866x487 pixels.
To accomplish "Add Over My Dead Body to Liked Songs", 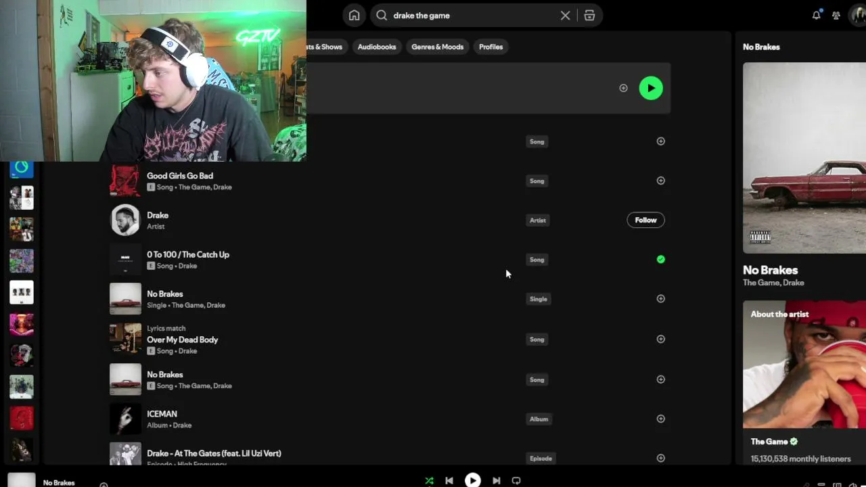I will 661,339.
